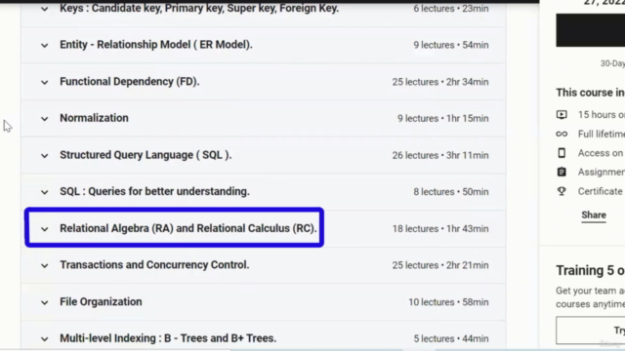The image size is (625, 351).
Task: Click the '15 hours' video text
Action: click(x=602, y=115)
